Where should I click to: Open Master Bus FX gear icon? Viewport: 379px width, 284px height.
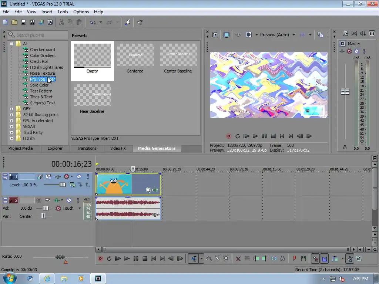(x=349, y=51)
